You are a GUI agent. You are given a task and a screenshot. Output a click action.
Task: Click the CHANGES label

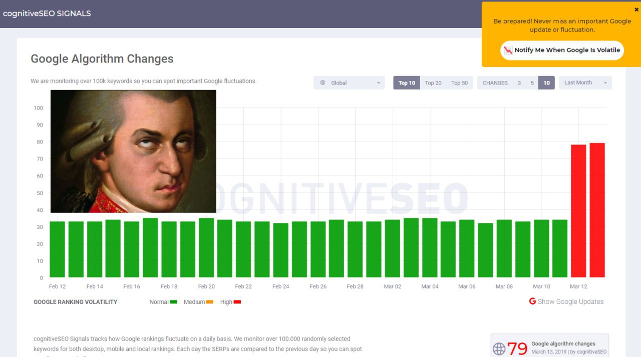pos(495,83)
